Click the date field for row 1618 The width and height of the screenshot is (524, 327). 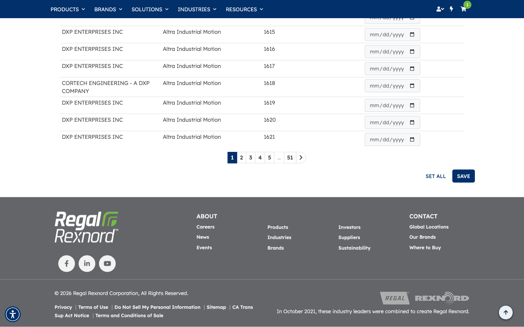pyautogui.click(x=392, y=86)
